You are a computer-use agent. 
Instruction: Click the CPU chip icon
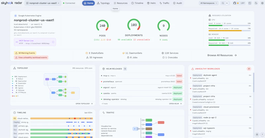[x=210, y=20]
